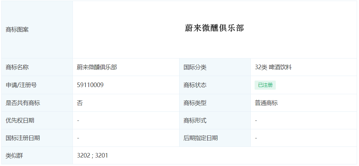Click the trademark name value 蔚来微醺俱乐部

pos(97,68)
